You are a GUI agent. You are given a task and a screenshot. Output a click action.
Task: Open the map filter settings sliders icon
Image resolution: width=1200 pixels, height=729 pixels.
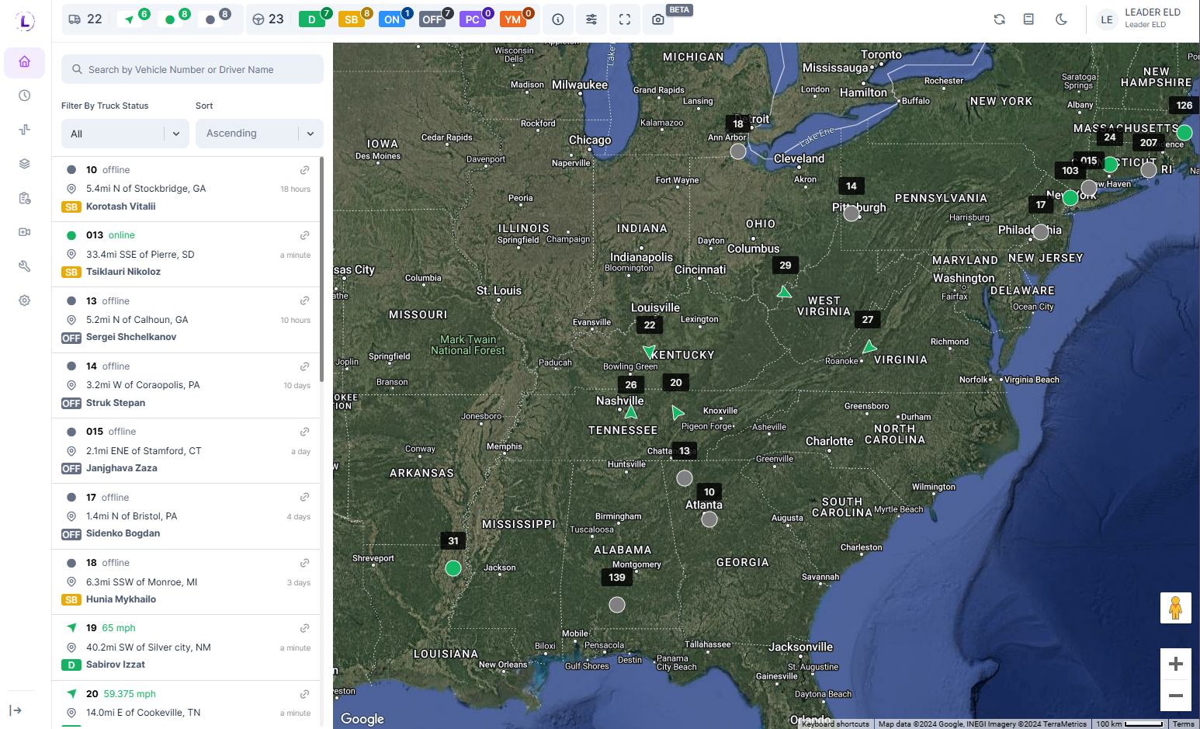591,19
